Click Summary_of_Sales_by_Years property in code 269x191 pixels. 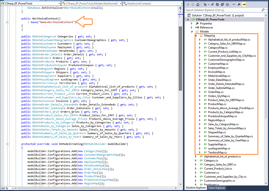click(x=102, y=137)
